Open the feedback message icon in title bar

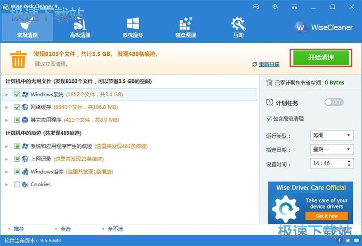click(256, 7)
